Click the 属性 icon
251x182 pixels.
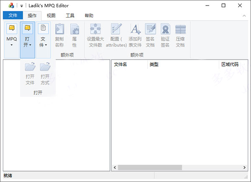point(74,29)
